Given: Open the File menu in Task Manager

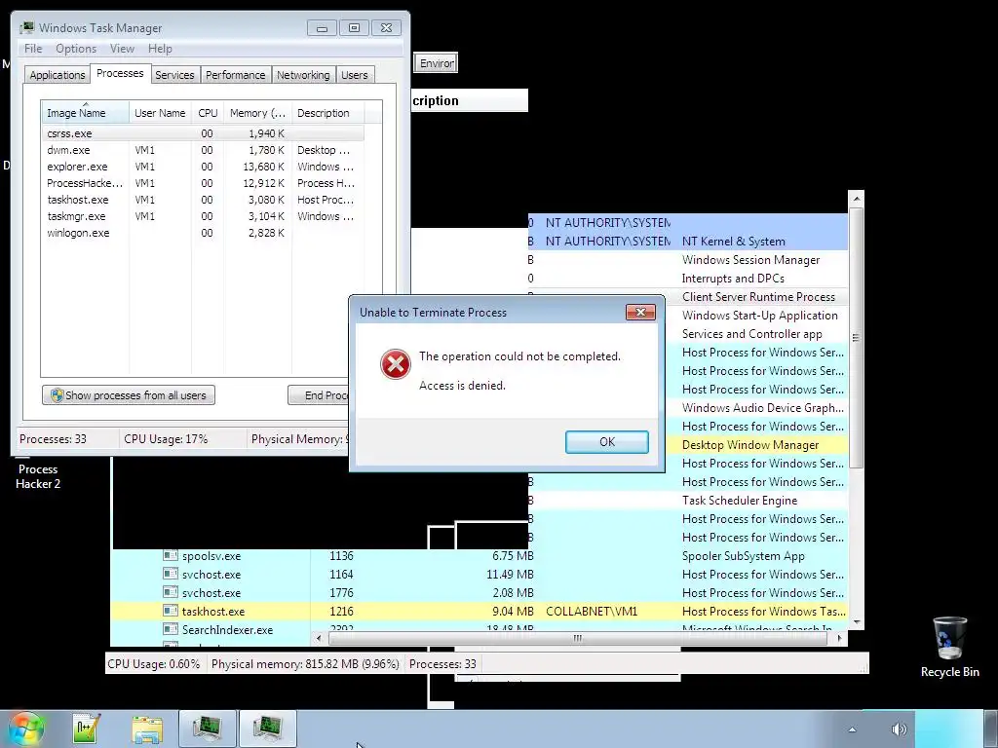Looking at the screenshot, I should click(x=33, y=49).
